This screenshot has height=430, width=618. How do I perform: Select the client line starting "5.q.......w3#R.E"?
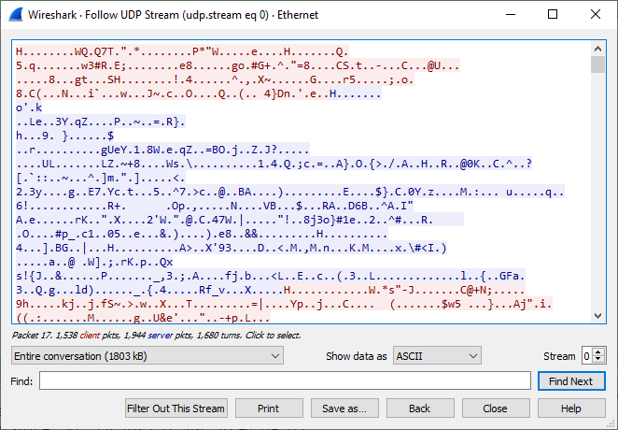point(238,65)
